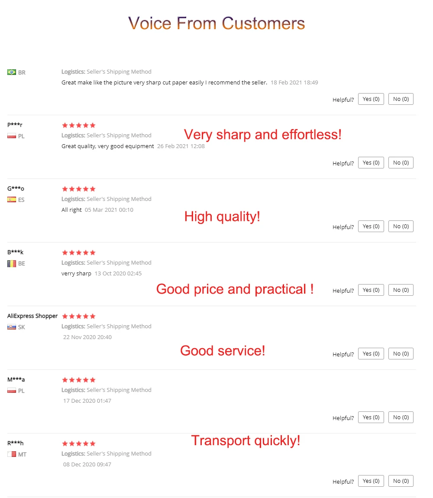Vote No (0) on AliExpress Shopper's review
This screenshot has width=433, height=498.
(401, 354)
